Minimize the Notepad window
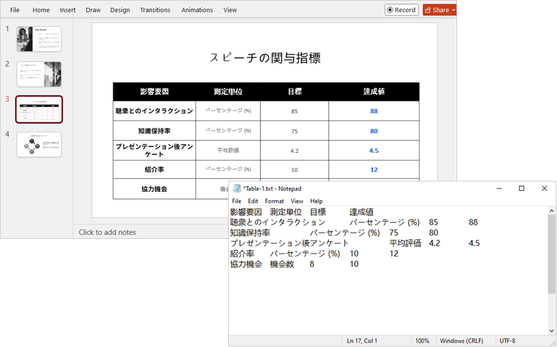The image size is (557, 347). click(x=499, y=188)
